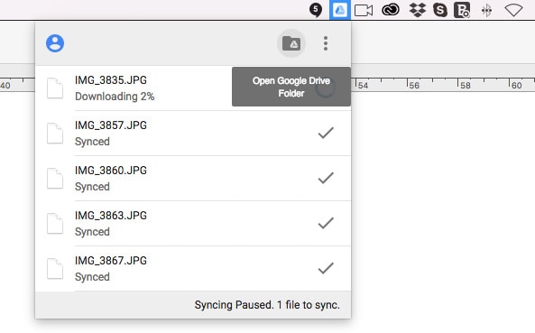This screenshot has height=333, width=535.
Task: Click the blue account avatar icon
Action: 55,43
